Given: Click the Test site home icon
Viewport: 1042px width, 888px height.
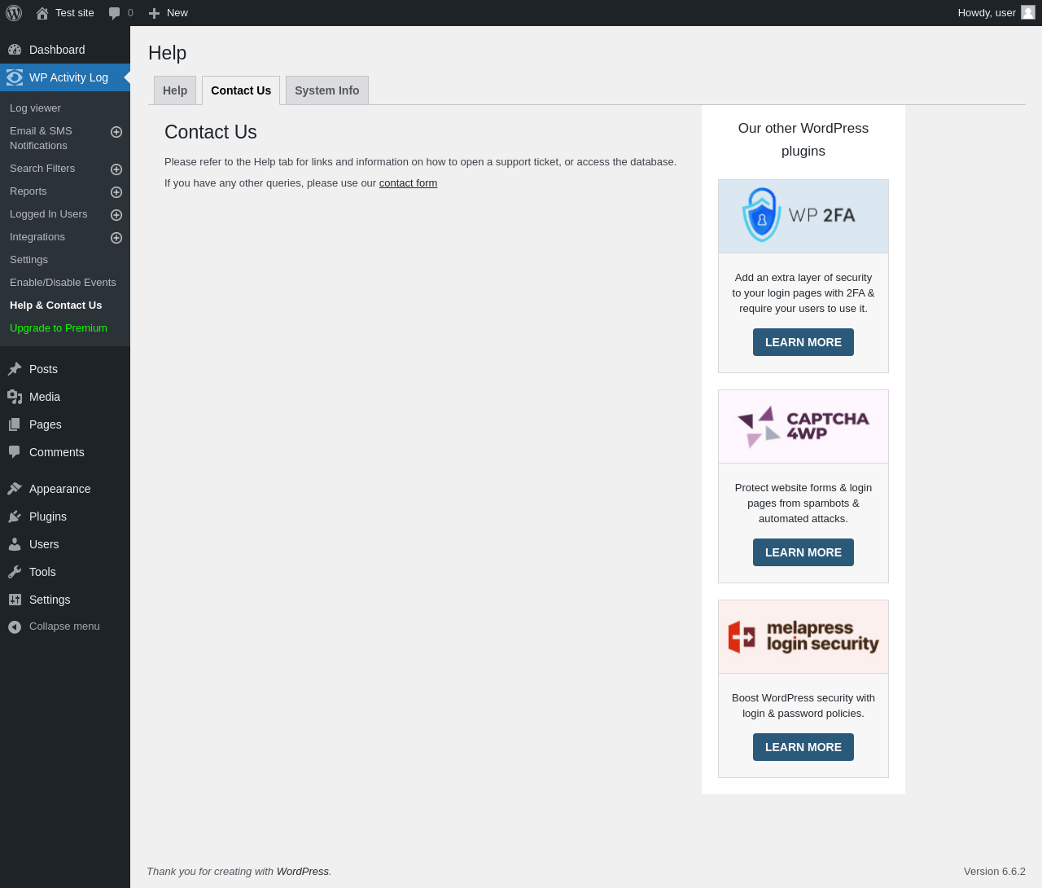Looking at the screenshot, I should pyautogui.click(x=42, y=13).
